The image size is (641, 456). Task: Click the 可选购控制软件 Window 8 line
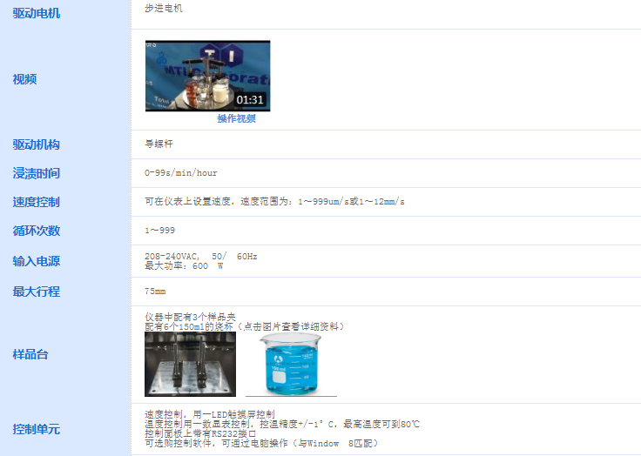click(x=262, y=443)
